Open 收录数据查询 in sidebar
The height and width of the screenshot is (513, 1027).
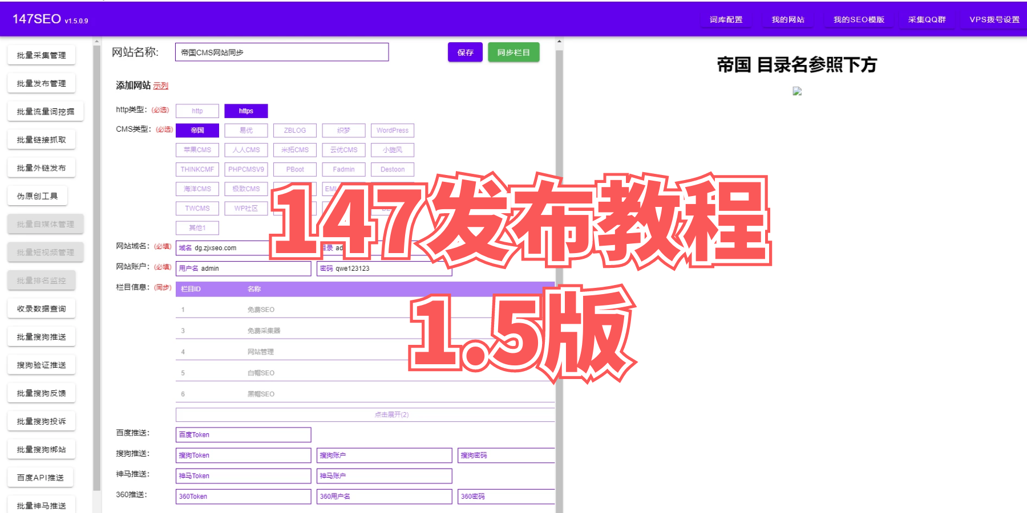pos(41,309)
